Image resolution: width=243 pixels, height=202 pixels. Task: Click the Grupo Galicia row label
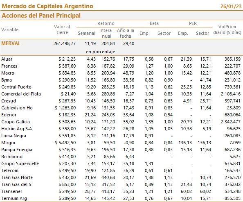16,122
